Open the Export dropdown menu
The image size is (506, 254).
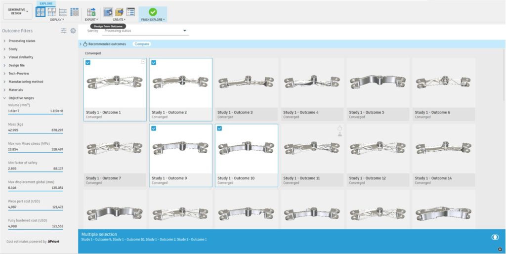point(91,20)
